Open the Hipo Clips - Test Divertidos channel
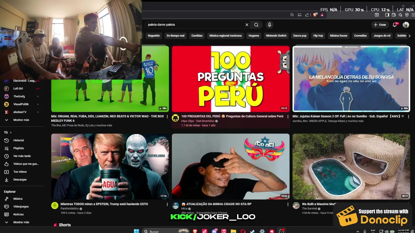Screen dimensions: 415x233 [x=198, y=121]
